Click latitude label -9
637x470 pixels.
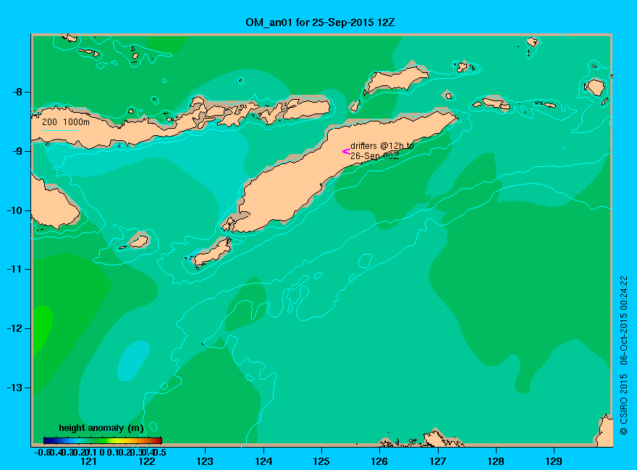coord(17,151)
